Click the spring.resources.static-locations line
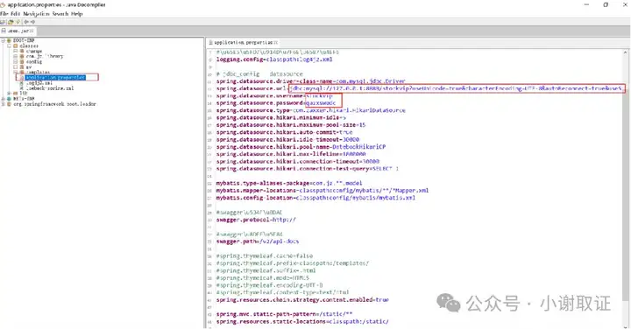The height and width of the screenshot is (329, 631). click(x=302, y=321)
